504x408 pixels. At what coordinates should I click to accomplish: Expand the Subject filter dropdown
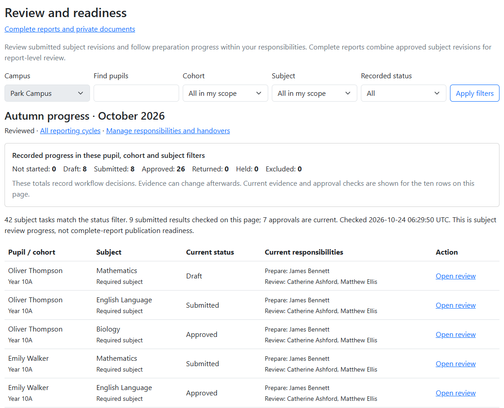(315, 93)
